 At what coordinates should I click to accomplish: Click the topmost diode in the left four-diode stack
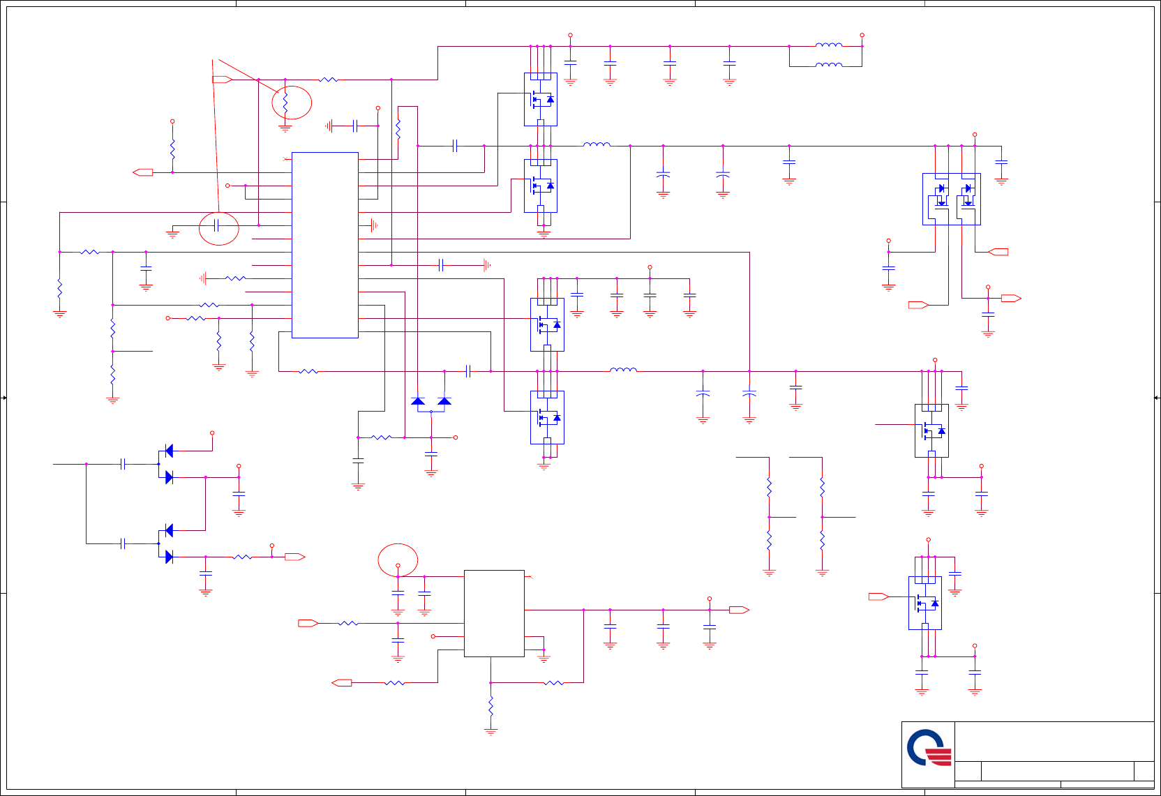[x=169, y=451]
